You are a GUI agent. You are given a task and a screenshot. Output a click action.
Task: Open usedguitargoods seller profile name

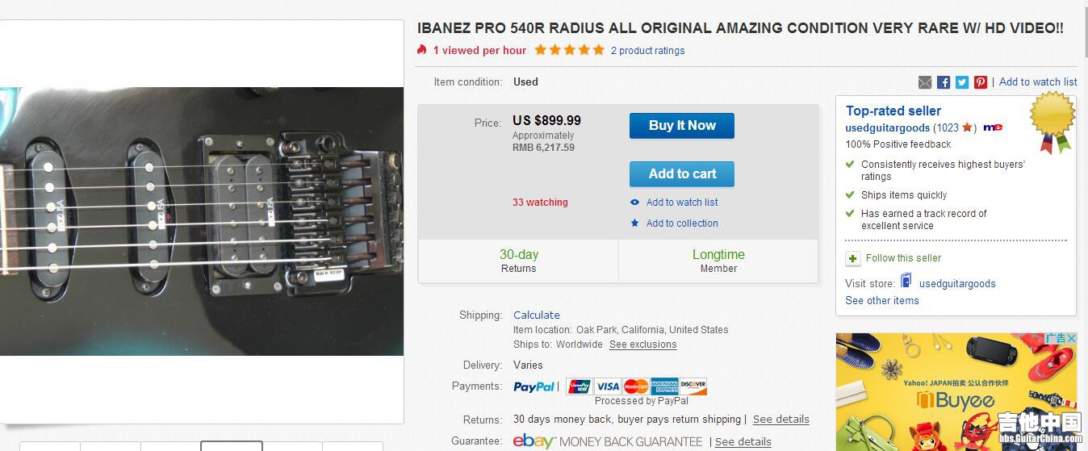click(887, 127)
